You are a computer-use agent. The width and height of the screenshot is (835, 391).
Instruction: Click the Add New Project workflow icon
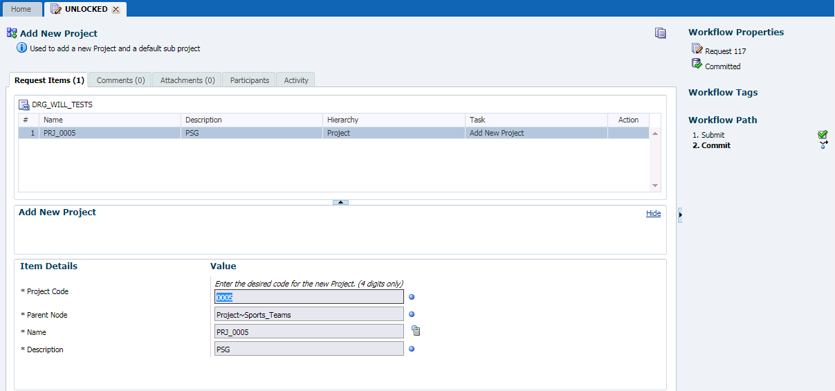tap(12, 33)
